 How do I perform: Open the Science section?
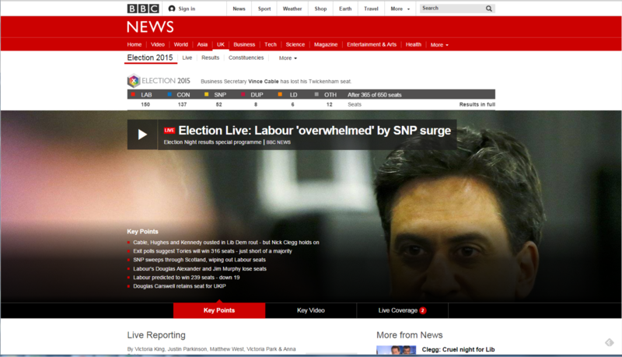295,44
